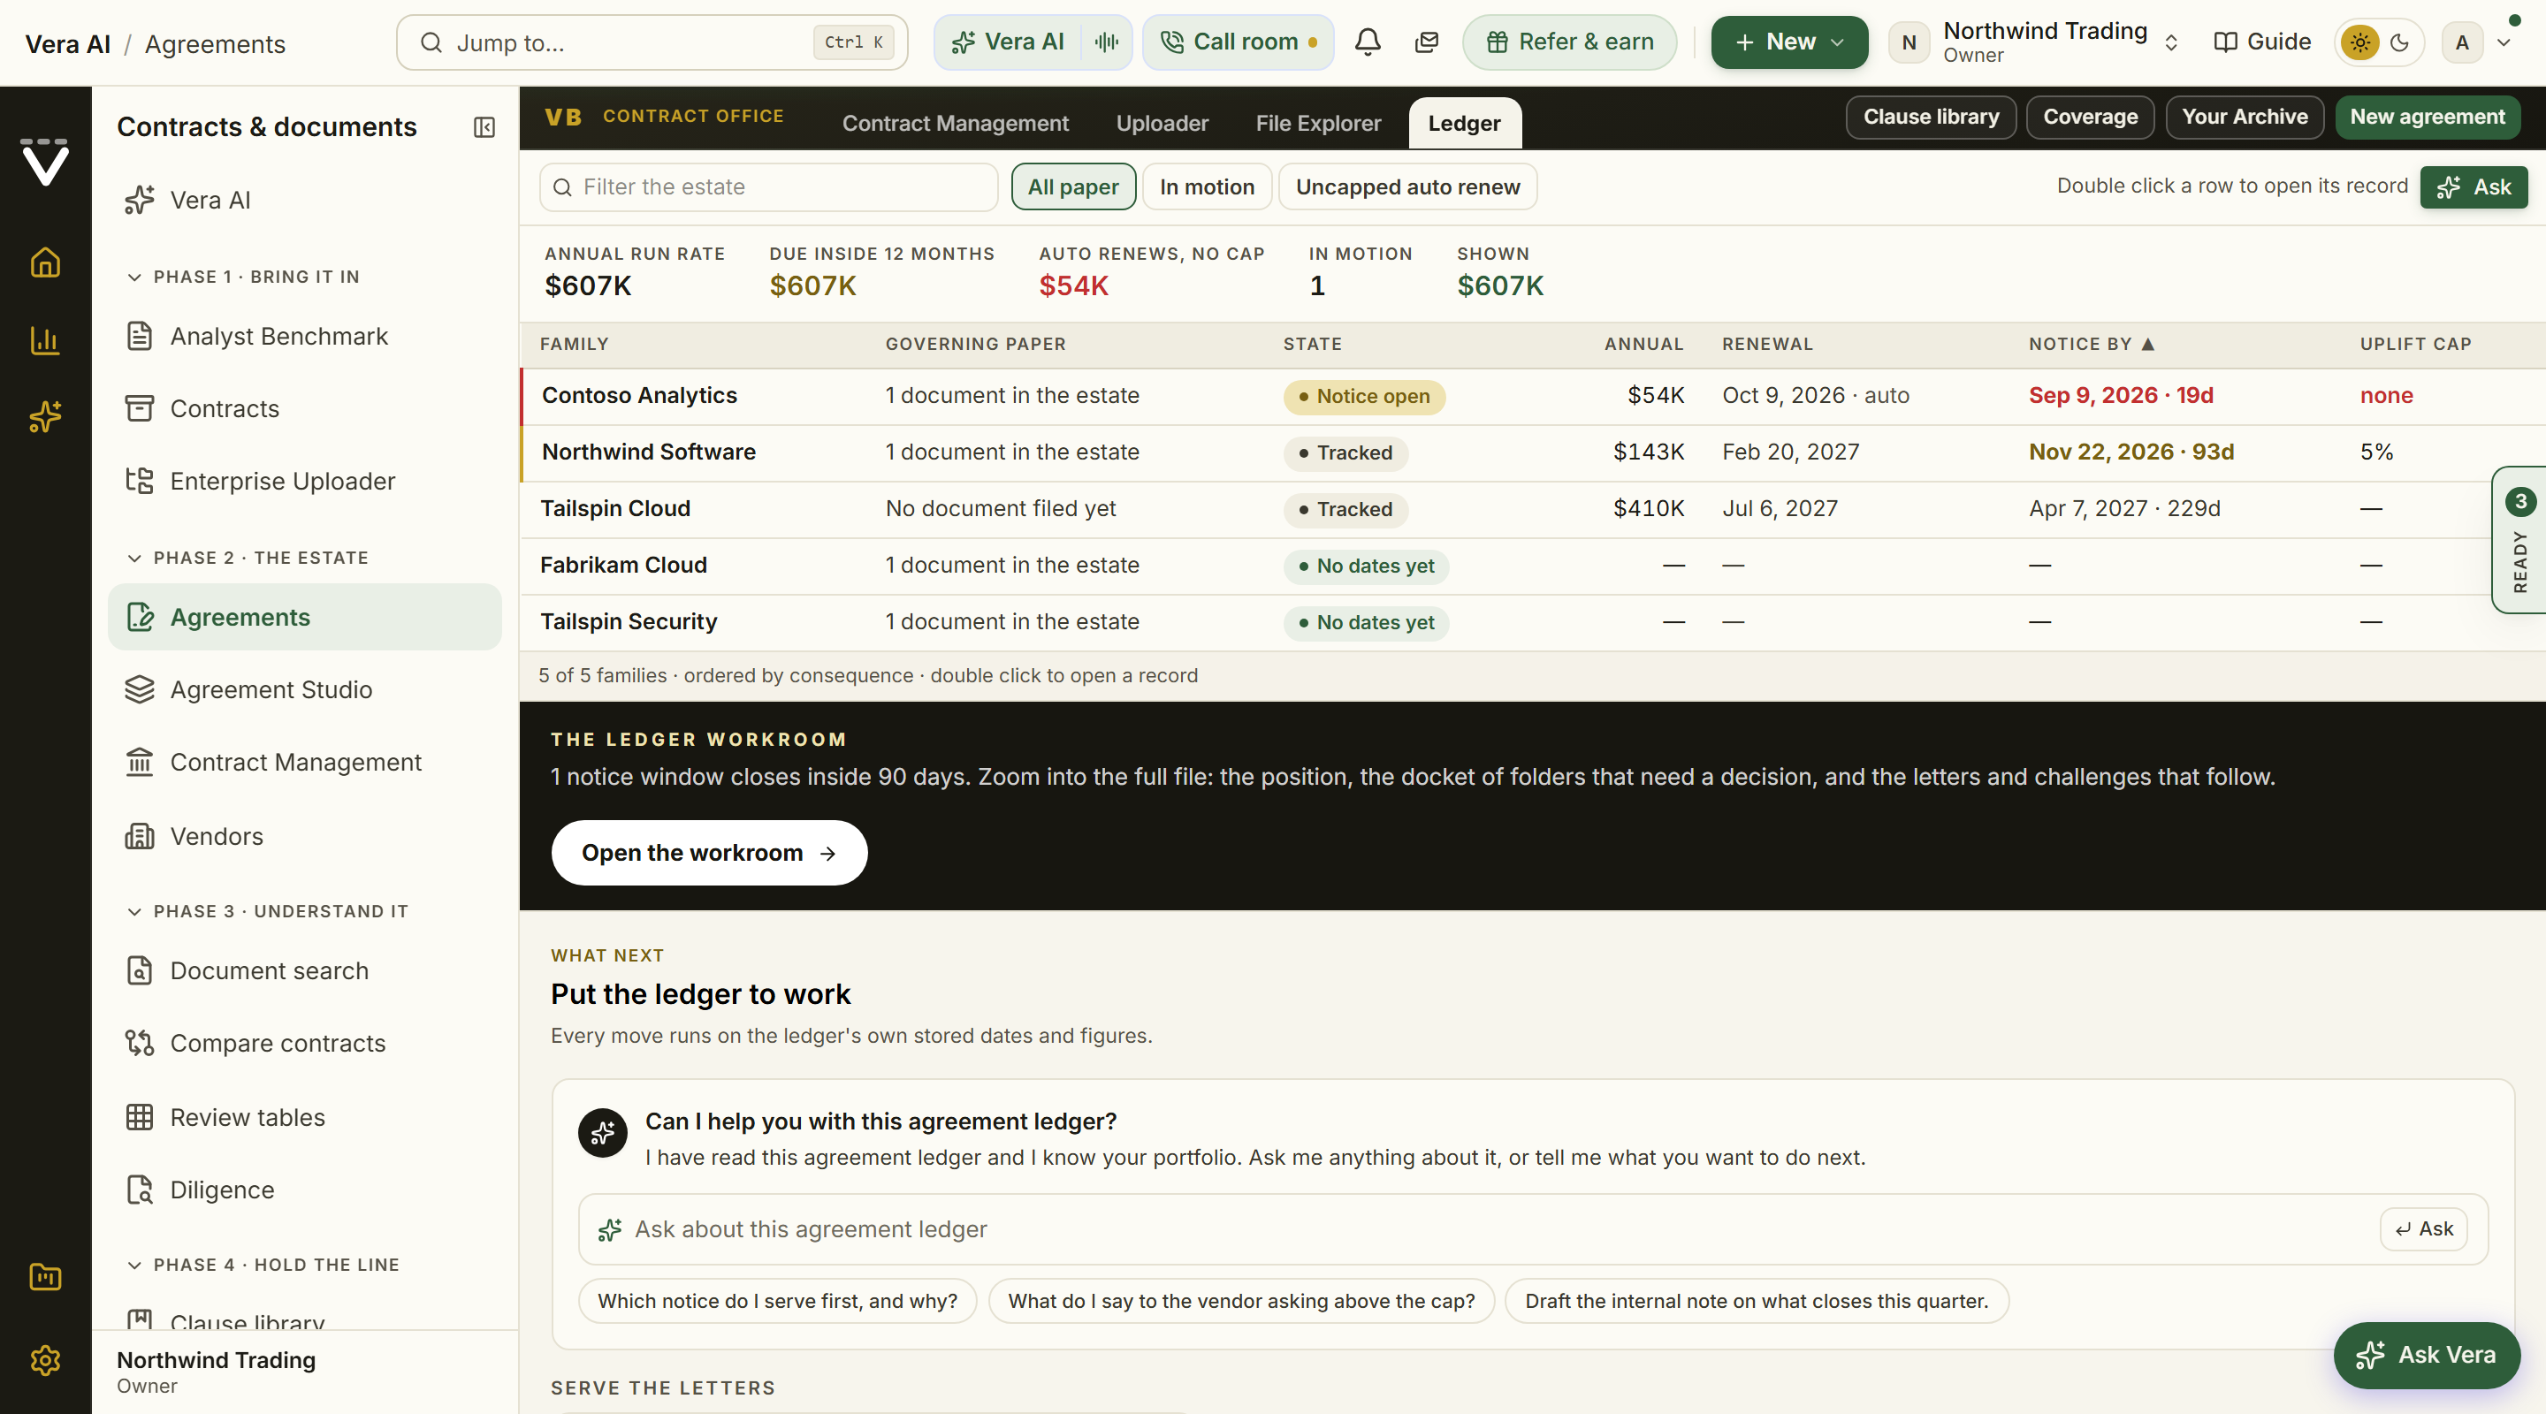Click Refer & earn button
Image resolution: width=2546 pixels, height=1414 pixels.
pyautogui.click(x=1569, y=42)
